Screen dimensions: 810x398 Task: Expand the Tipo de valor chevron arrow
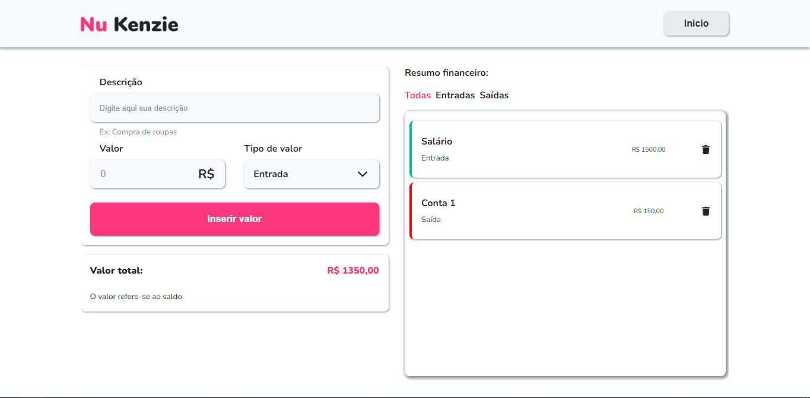363,174
